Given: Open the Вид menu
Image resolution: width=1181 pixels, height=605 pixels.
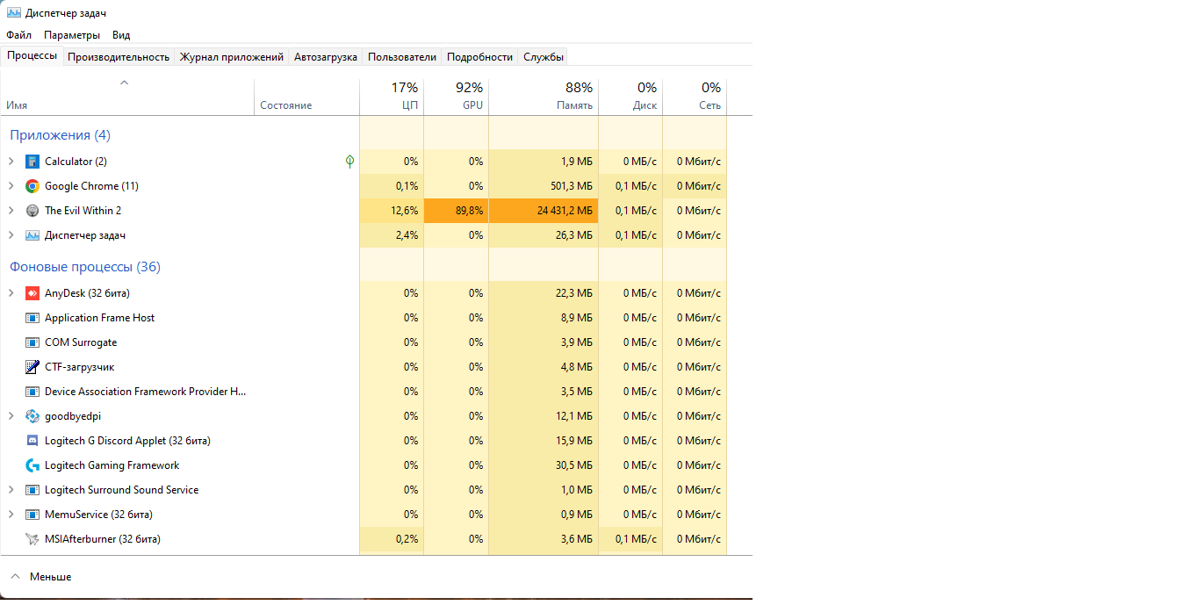Looking at the screenshot, I should pos(121,35).
